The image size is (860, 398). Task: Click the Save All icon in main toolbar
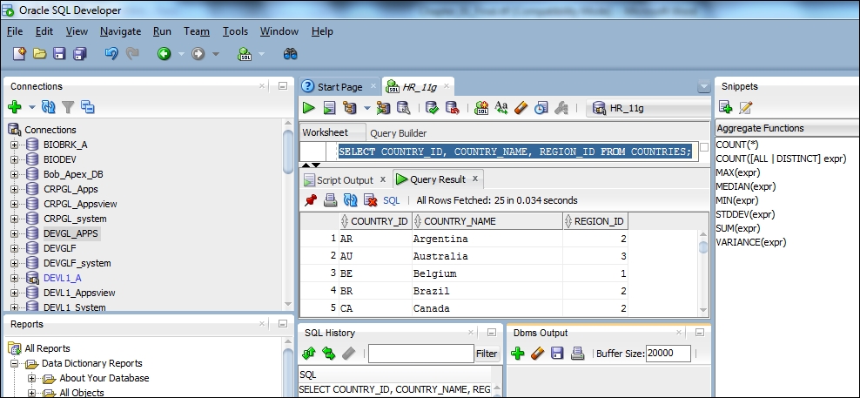tap(79, 53)
